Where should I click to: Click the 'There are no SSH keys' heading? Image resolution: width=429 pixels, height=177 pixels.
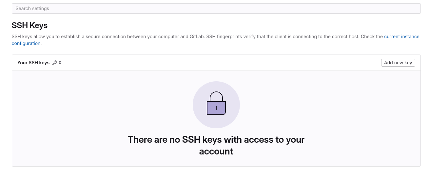point(216,145)
